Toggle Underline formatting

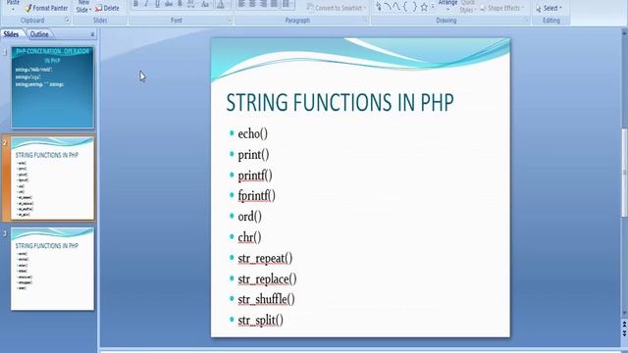click(157, 4)
